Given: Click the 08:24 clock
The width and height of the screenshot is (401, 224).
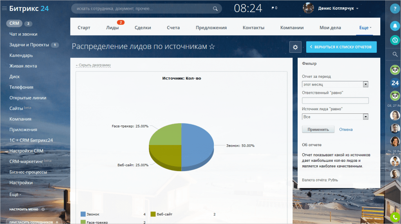Looking at the screenshot, I should point(248,9).
